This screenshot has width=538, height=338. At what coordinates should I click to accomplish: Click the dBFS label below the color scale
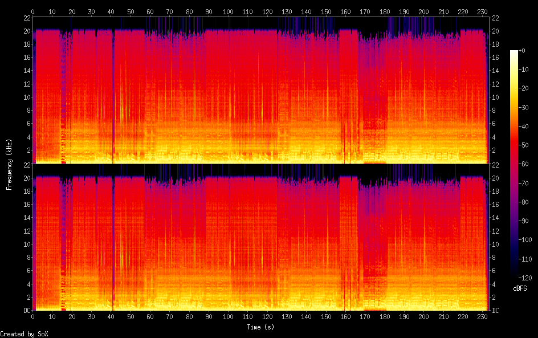[520, 288]
